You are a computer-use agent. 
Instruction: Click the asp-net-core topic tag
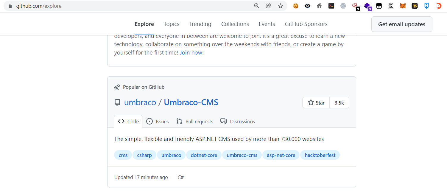[x=281, y=155]
